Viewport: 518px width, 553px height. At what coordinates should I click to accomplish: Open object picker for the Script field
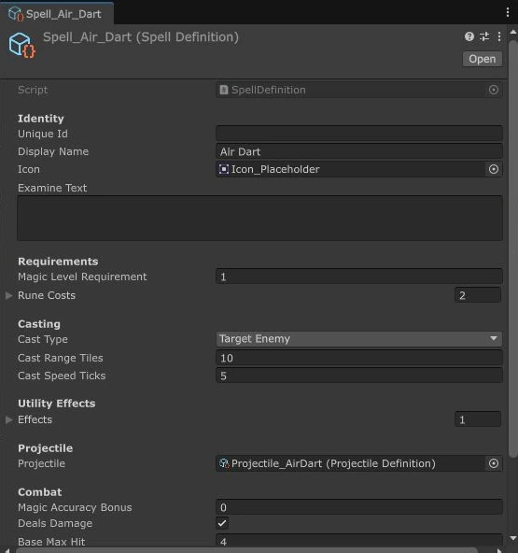494,90
